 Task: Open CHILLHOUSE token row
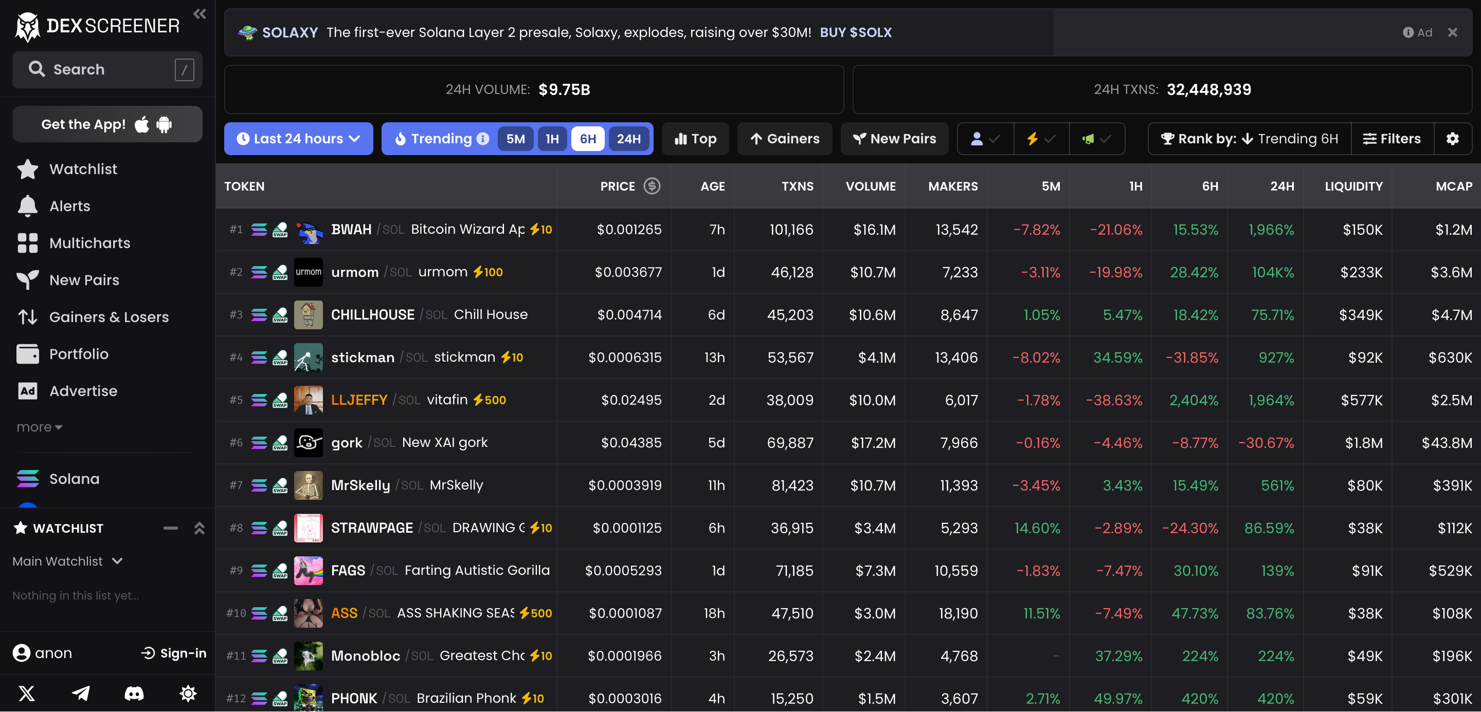pos(848,315)
